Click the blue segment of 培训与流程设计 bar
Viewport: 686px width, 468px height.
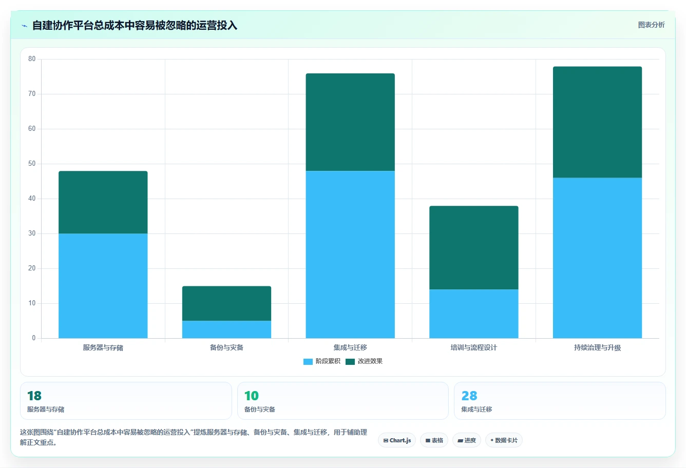point(474,314)
